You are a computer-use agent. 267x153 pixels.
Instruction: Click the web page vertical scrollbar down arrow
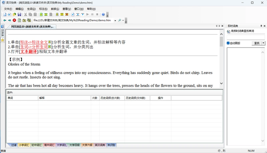[221, 83]
